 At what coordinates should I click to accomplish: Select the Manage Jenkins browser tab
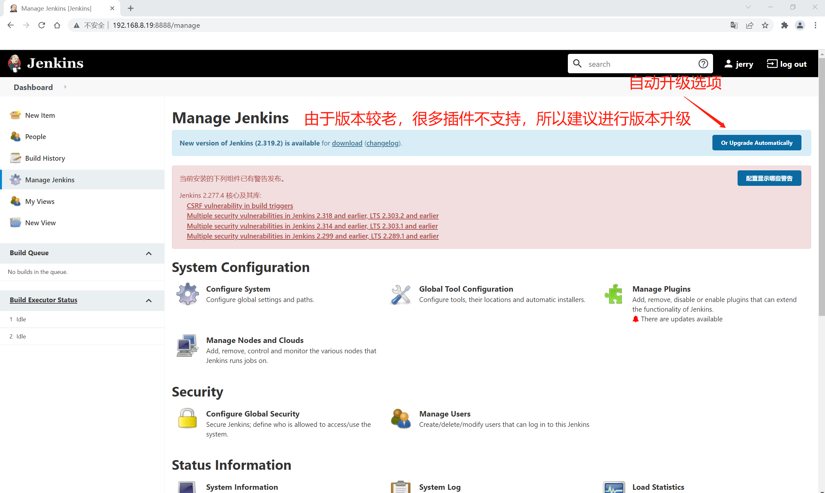pyautogui.click(x=61, y=8)
